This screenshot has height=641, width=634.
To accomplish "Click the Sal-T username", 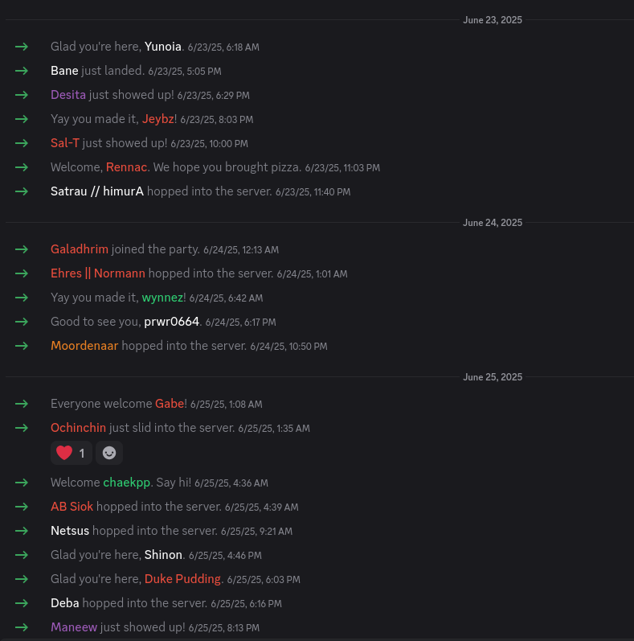I will pyautogui.click(x=64, y=143).
